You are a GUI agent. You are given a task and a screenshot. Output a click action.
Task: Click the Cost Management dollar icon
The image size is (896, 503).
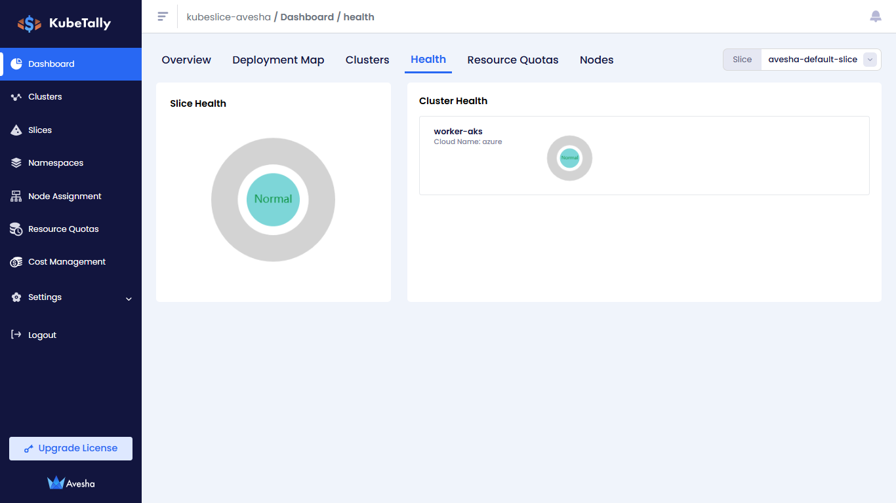[x=16, y=262]
